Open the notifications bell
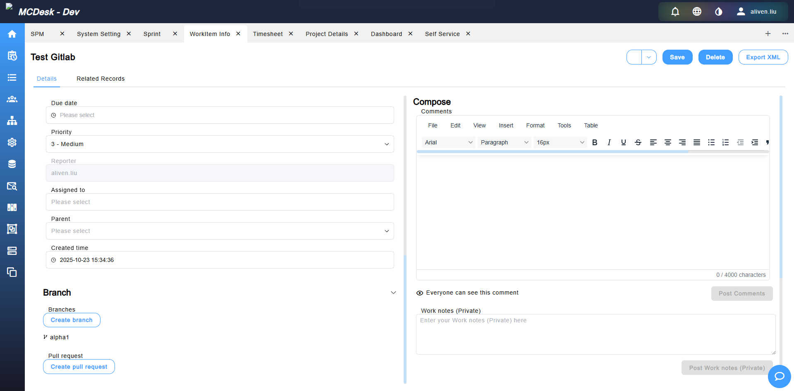 [x=675, y=12]
